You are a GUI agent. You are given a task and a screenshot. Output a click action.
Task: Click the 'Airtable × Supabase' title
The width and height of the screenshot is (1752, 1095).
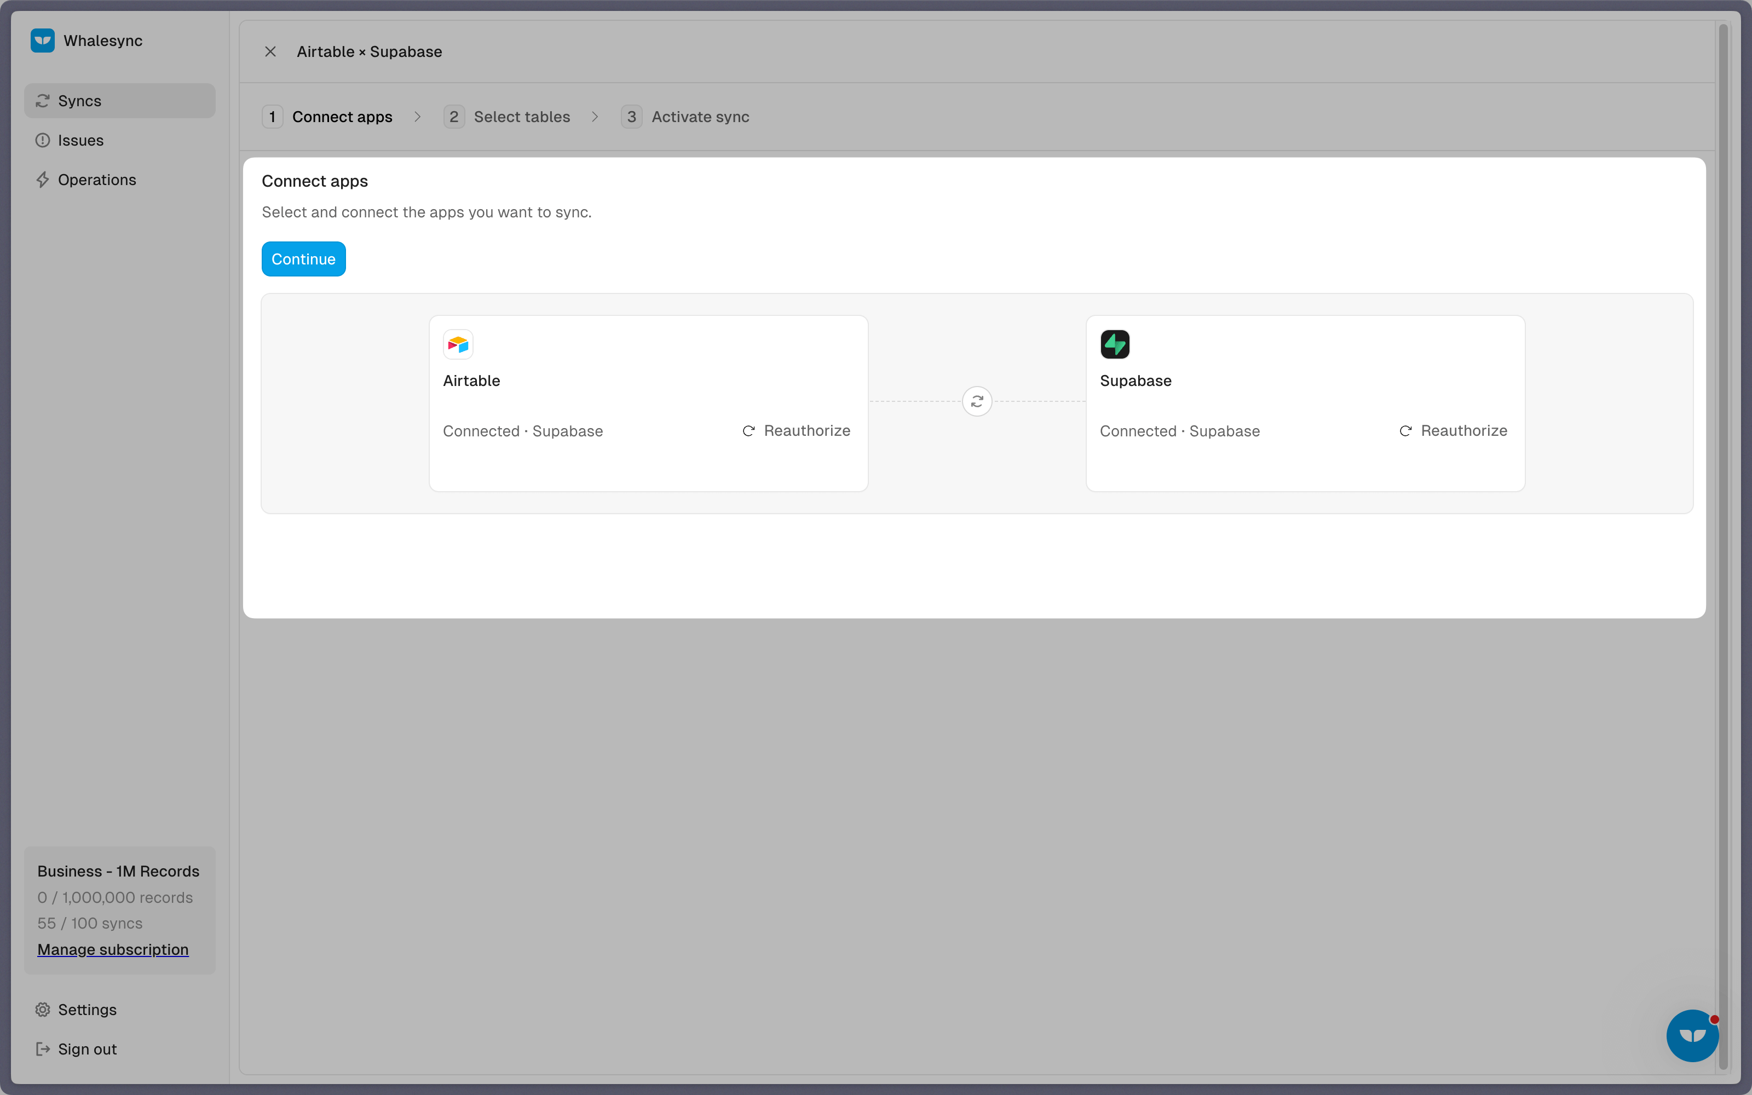369,51
